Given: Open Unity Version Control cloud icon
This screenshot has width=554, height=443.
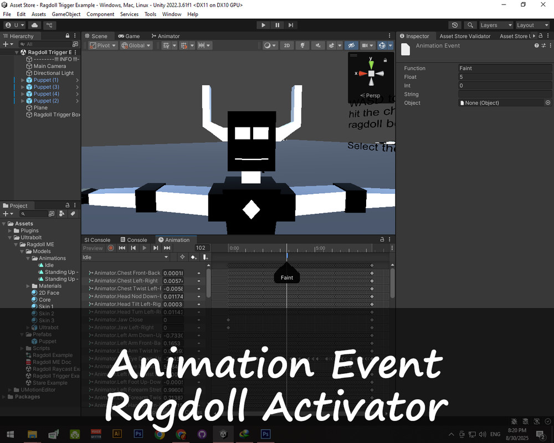Looking at the screenshot, I should click(x=34, y=25).
